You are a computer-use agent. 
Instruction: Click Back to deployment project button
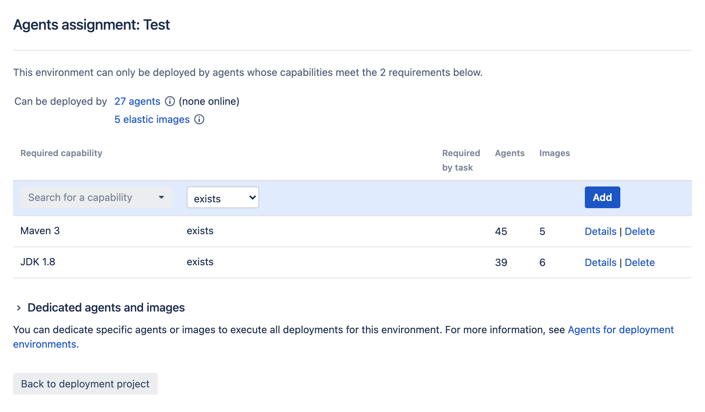click(85, 384)
